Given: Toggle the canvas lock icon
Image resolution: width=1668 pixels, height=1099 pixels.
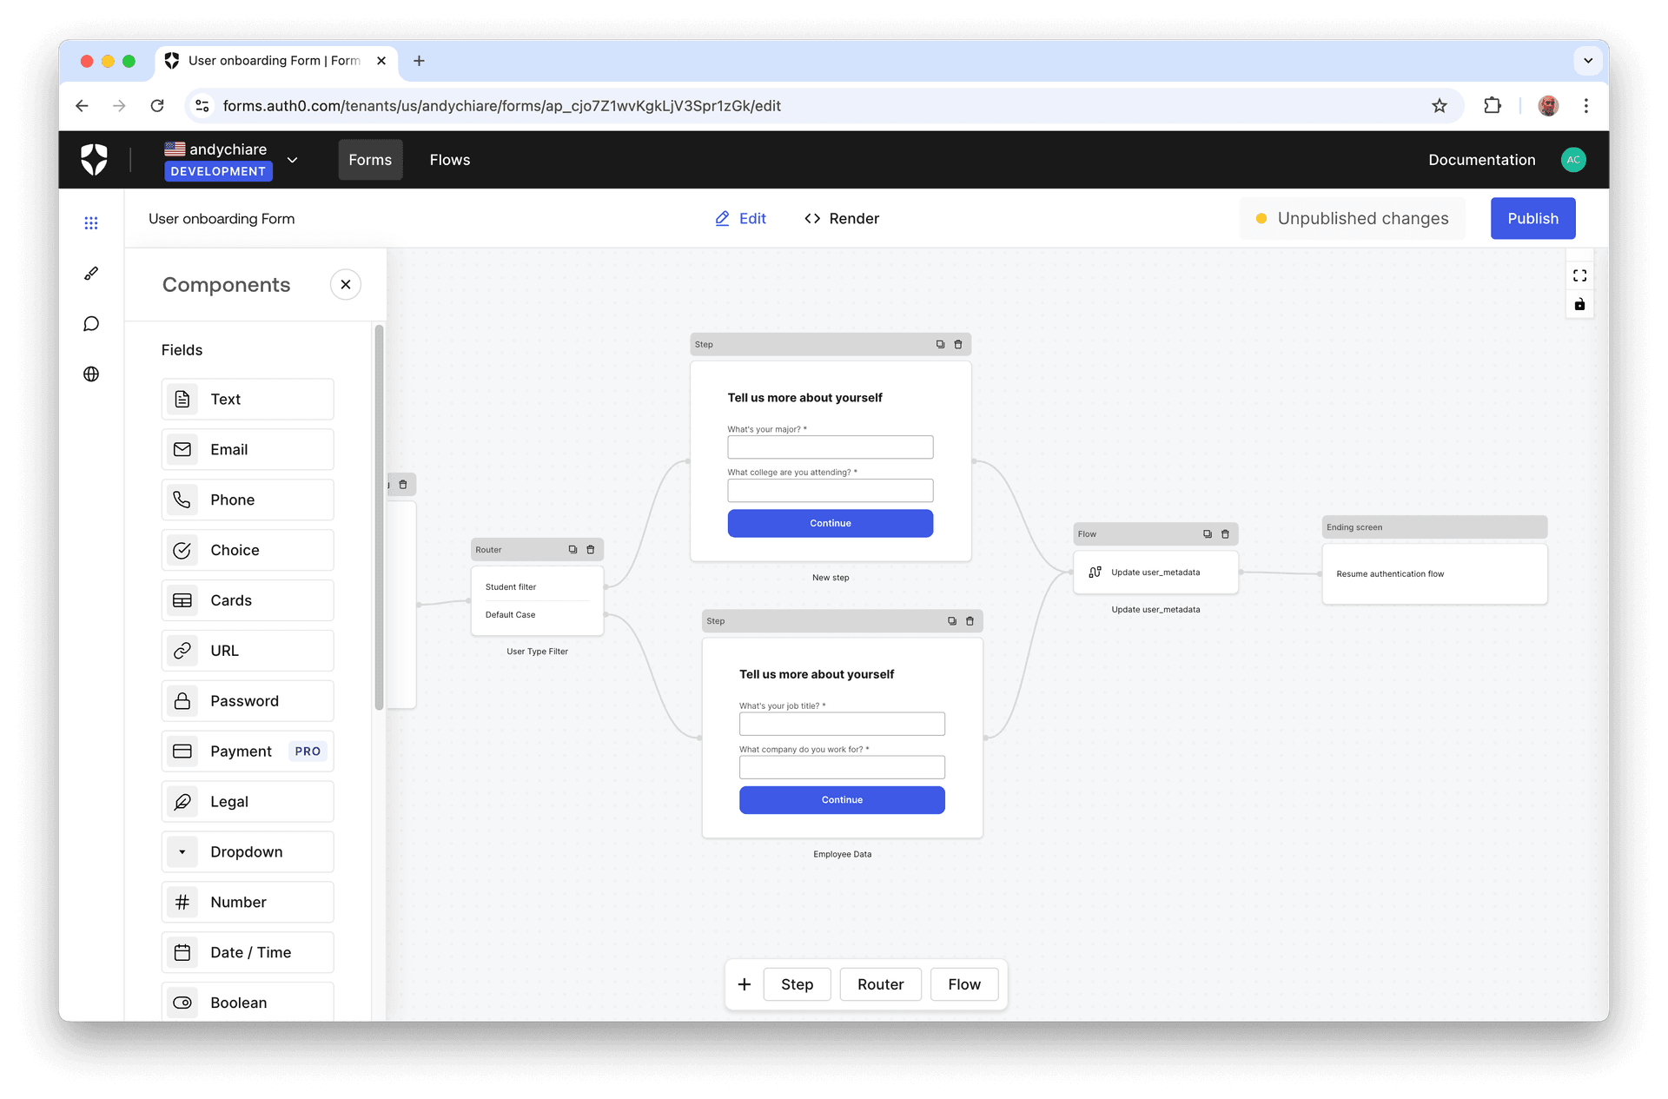Looking at the screenshot, I should click(x=1579, y=304).
